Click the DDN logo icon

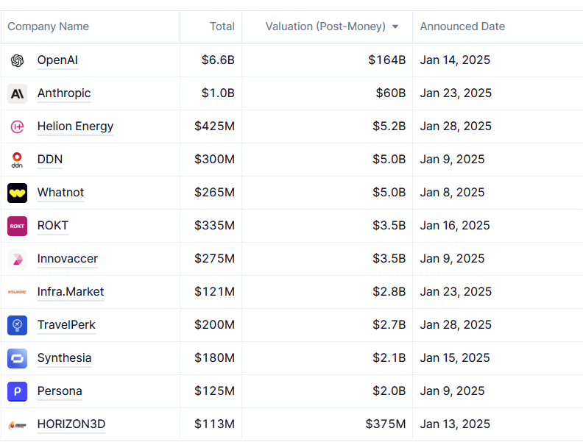coord(17,160)
